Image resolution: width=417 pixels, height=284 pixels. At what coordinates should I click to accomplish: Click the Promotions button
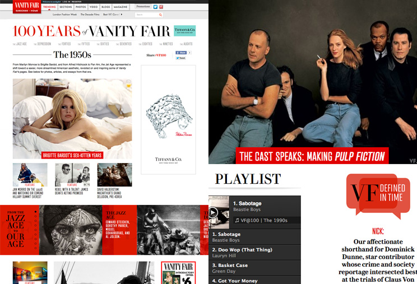143,7
